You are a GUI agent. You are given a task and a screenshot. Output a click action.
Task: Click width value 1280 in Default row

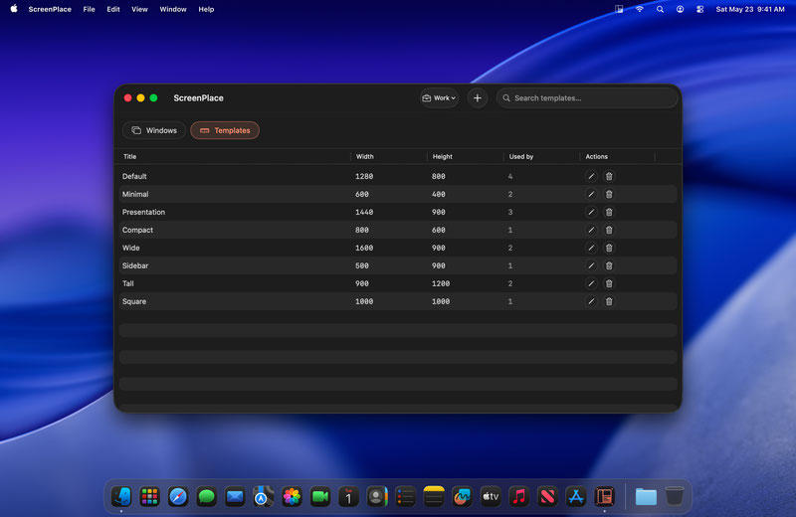(364, 176)
